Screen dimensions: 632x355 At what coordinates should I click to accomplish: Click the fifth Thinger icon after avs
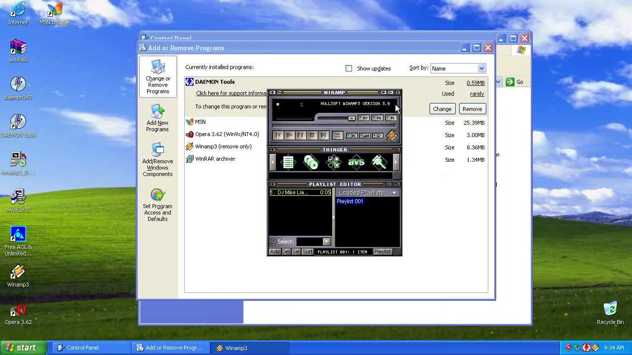379,162
